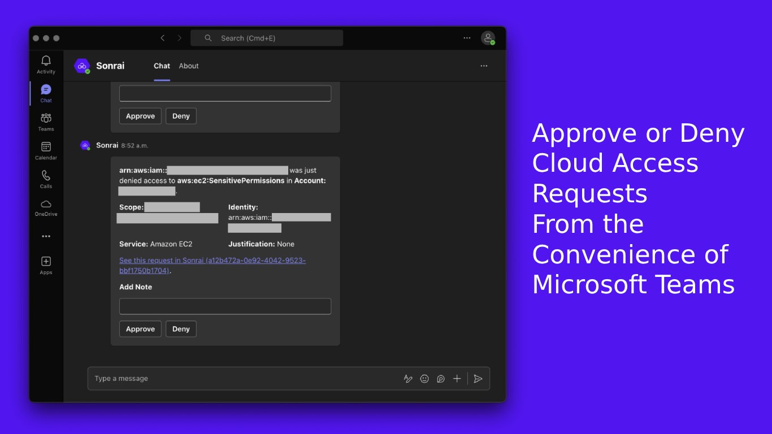Go forward with the right arrow
772x434 pixels.
coord(180,38)
